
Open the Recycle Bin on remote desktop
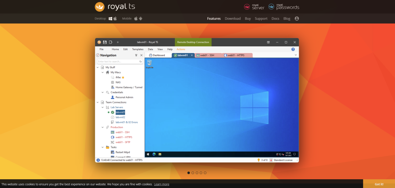(x=149, y=64)
